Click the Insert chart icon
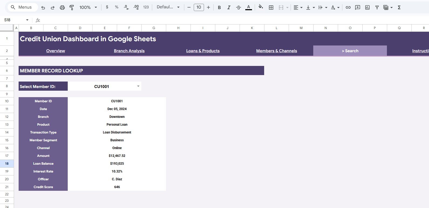 tap(367, 8)
